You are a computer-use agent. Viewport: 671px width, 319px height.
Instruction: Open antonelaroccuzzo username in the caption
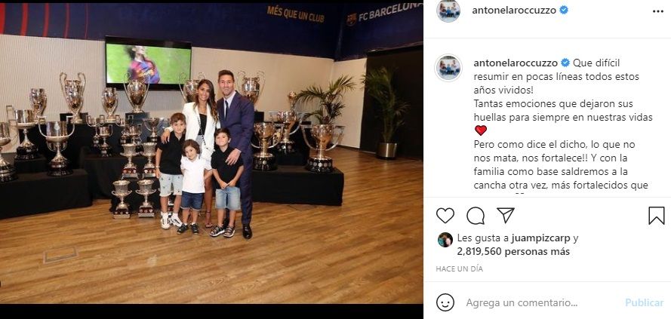[x=516, y=63]
